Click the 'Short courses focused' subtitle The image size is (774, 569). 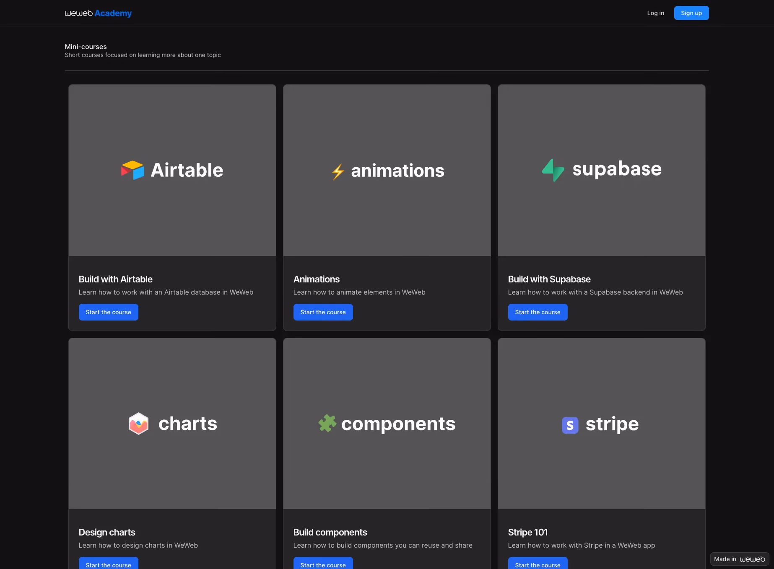pos(143,55)
